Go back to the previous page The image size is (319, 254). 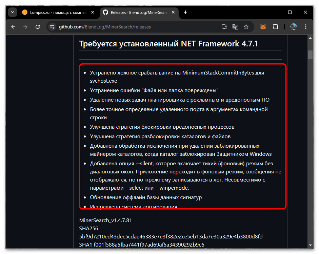tap(14, 27)
